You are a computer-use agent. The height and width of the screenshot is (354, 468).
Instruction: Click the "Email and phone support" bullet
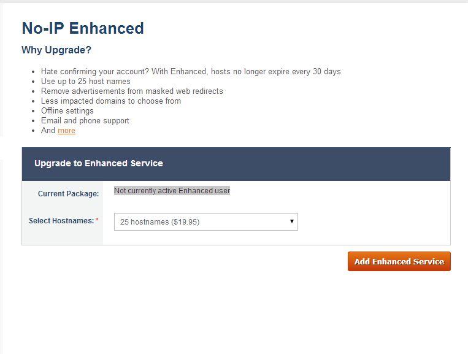85,121
